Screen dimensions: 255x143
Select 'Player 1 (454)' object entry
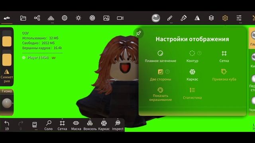coord(38,58)
